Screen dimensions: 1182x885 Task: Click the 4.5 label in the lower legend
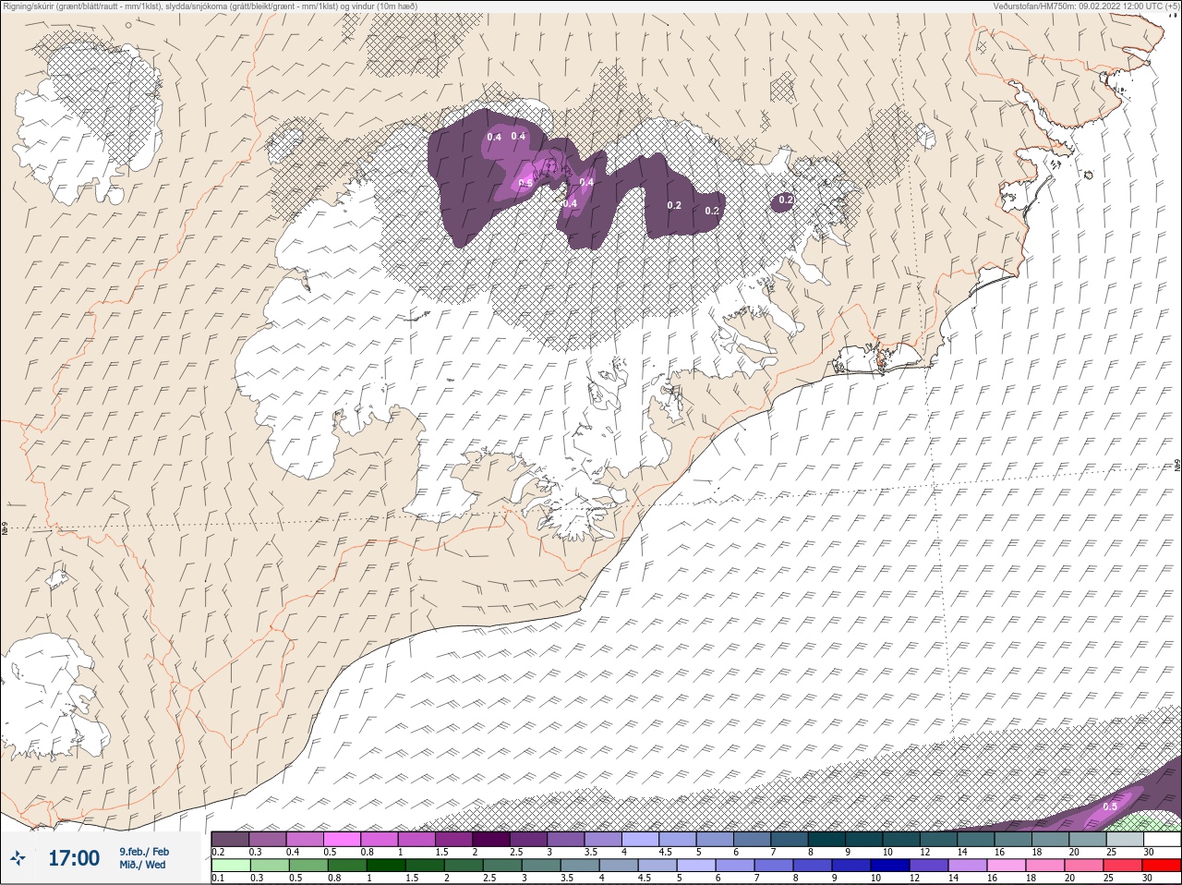[x=645, y=878]
